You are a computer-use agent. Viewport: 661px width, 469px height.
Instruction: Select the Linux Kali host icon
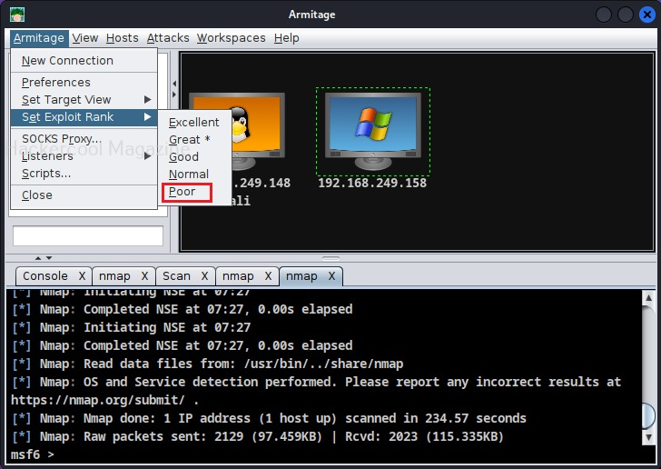(x=258, y=131)
